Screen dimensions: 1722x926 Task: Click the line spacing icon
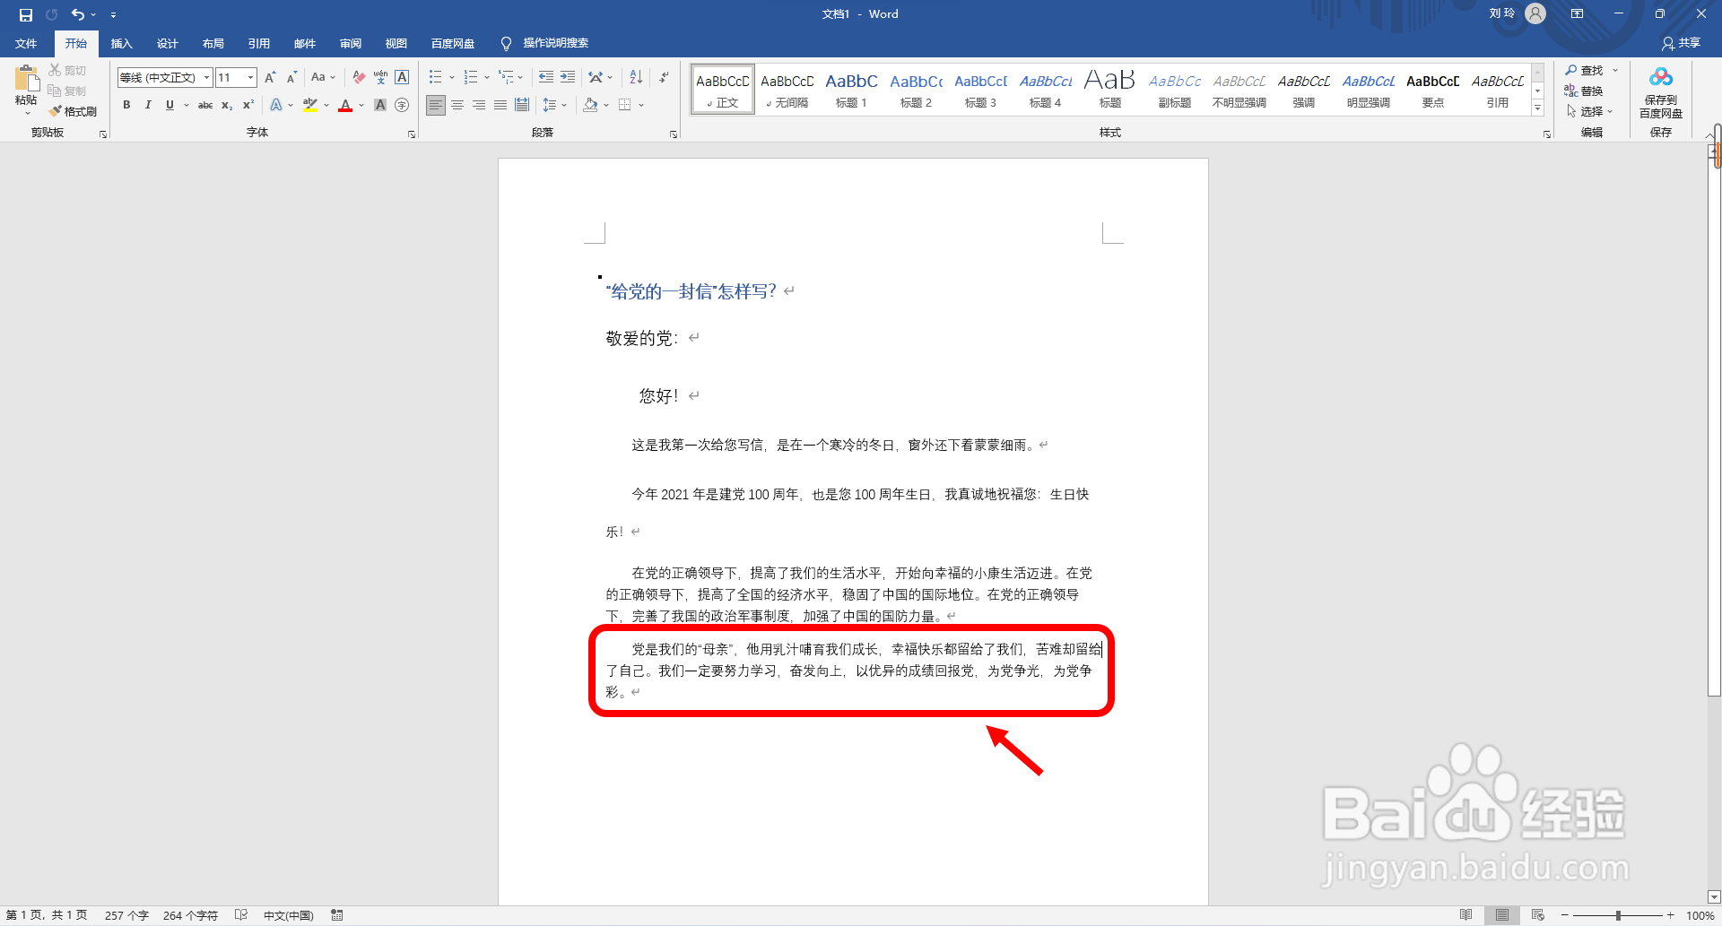coord(550,105)
